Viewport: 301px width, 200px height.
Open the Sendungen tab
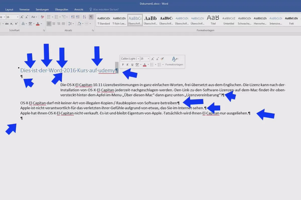[42, 9]
